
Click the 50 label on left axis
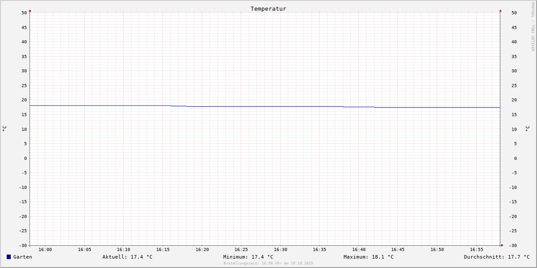click(24, 13)
